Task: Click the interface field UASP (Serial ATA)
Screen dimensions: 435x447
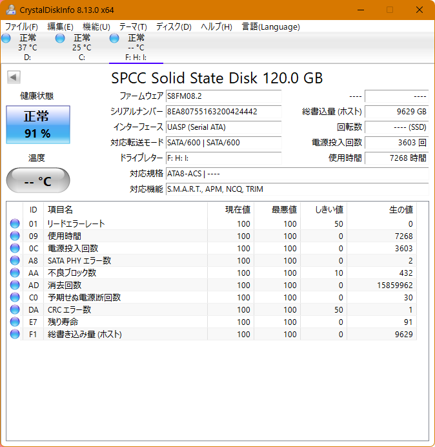Action: (223, 127)
